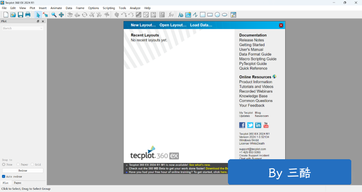
Task: Close the welcome screen with red X
Action: click(281, 25)
